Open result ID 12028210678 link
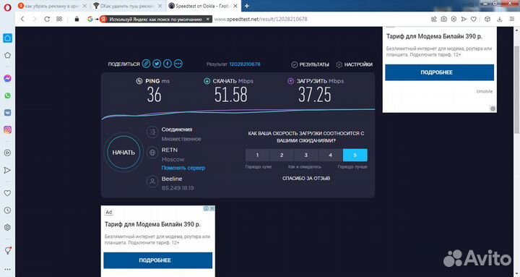Viewport: 520px width, 277px height. 245,64
